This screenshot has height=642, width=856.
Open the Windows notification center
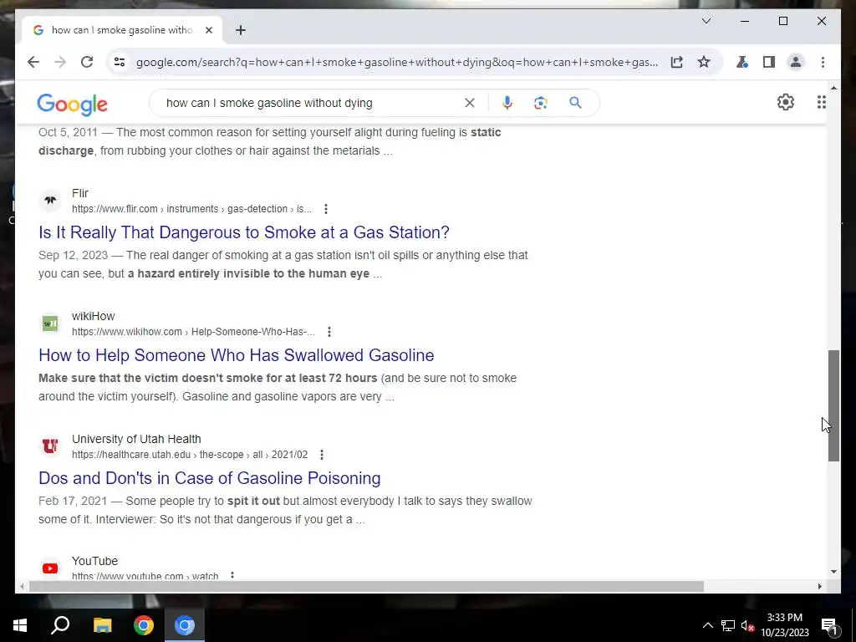[829, 625]
